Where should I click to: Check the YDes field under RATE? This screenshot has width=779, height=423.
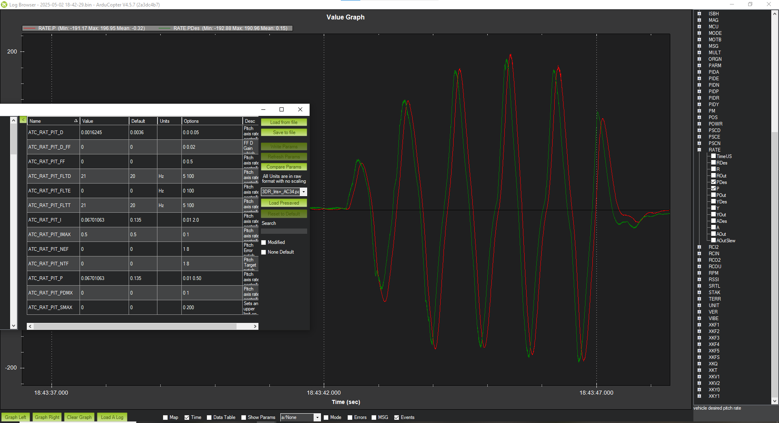pos(714,201)
